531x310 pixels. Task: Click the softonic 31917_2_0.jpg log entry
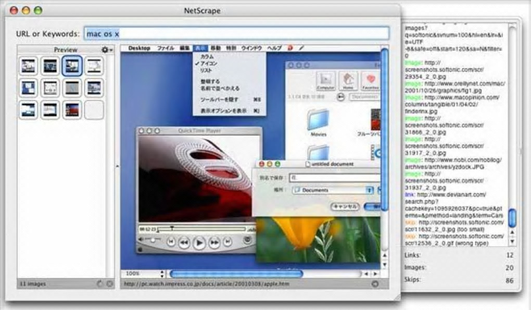click(444, 146)
